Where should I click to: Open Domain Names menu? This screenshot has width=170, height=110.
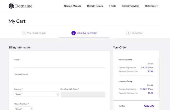(95, 6)
